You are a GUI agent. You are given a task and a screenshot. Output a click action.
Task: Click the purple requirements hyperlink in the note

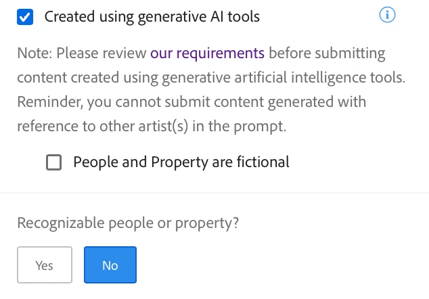pos(207,53)
